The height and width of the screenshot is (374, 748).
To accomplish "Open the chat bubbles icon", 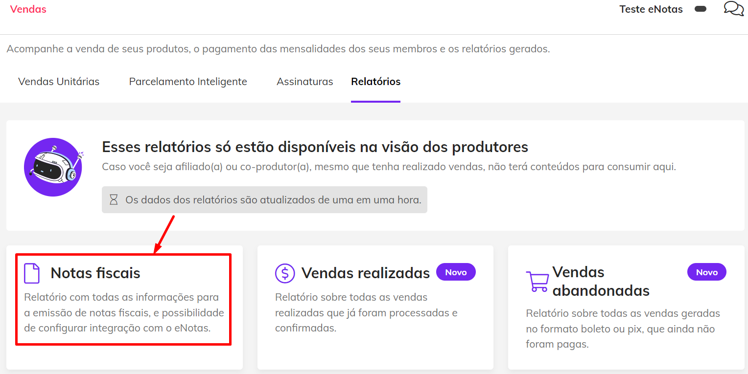I will click(733, 9).
